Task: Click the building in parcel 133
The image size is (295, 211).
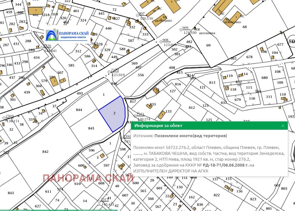Action: coord(161,115)
